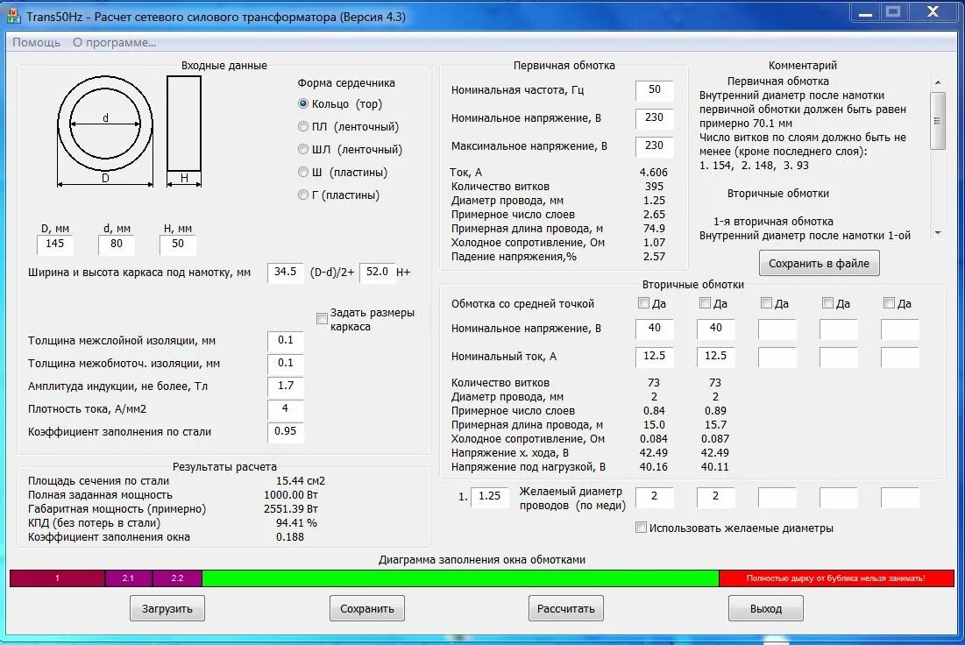Click the Рассчитать button
The width and height of the screenshot is (965, 645).
566,609
